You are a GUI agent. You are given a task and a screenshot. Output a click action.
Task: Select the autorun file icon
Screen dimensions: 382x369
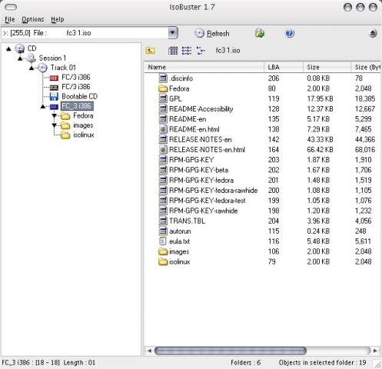[163, 231]
